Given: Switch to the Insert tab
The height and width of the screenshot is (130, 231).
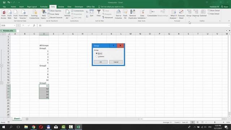Looking at the screenshot, I should coord(21,7).
